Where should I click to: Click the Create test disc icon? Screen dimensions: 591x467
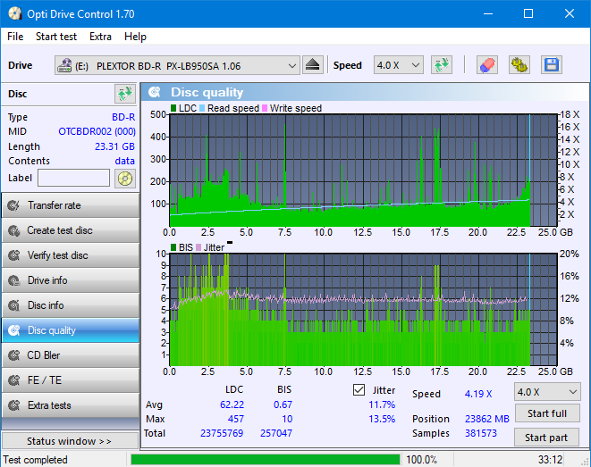click(x=14, y=230)
